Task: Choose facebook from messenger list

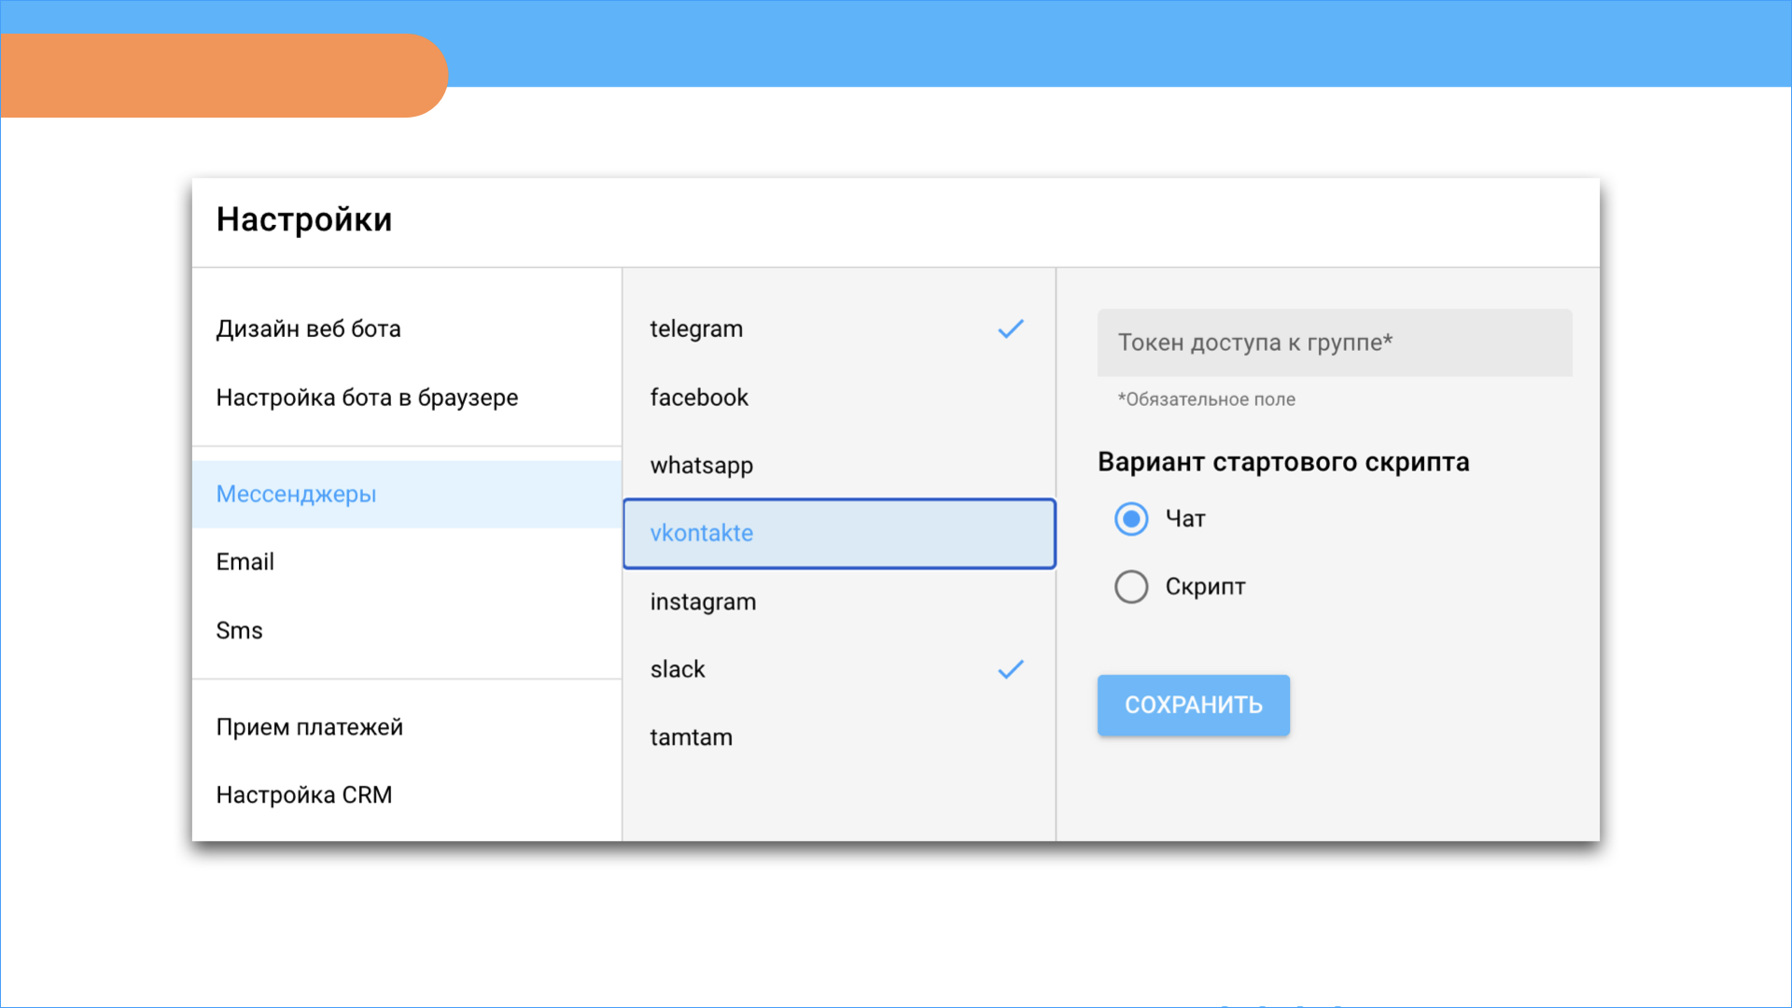Action: tap(699, 399)
